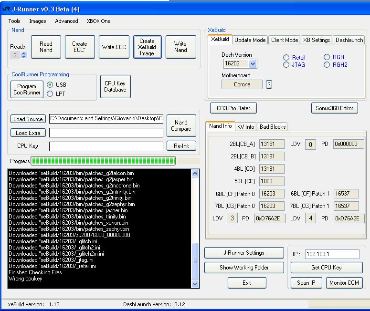Click the 'Wrong cpukey' log line
The image size is (370, 311).
[x=25, y=279]
